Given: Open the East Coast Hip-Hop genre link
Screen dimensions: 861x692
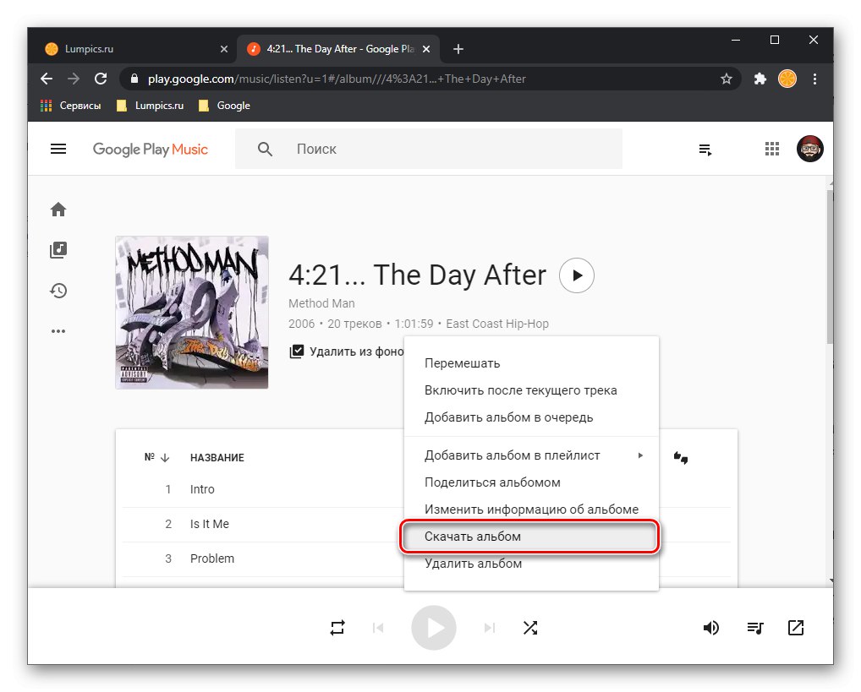Looking at the screenshot, I should pos(497,324).
